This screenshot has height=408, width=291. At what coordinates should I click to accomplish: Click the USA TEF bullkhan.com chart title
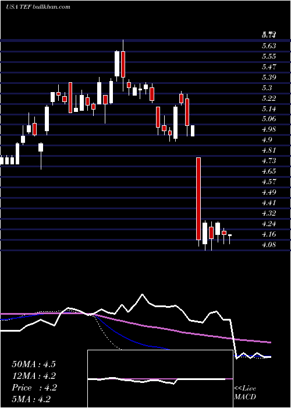tap(38, 7)
